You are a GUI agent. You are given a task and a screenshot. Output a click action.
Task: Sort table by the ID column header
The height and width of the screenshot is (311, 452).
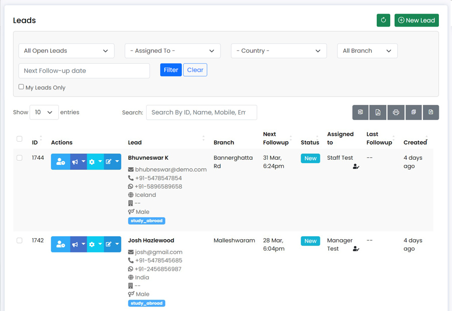pyautogui.click(x=35, y=142)
